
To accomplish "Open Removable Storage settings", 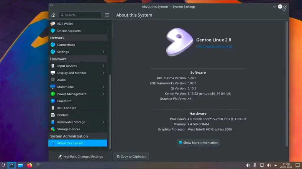I will (78, 122).
